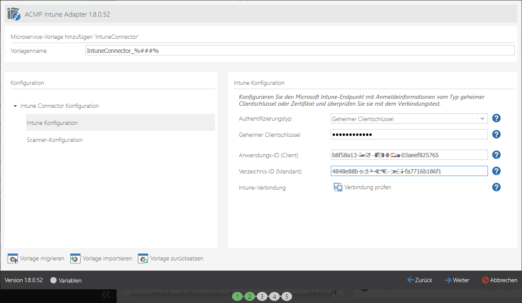
Task: Jump to wizard step 3 indicator
Action: point(262,296)
